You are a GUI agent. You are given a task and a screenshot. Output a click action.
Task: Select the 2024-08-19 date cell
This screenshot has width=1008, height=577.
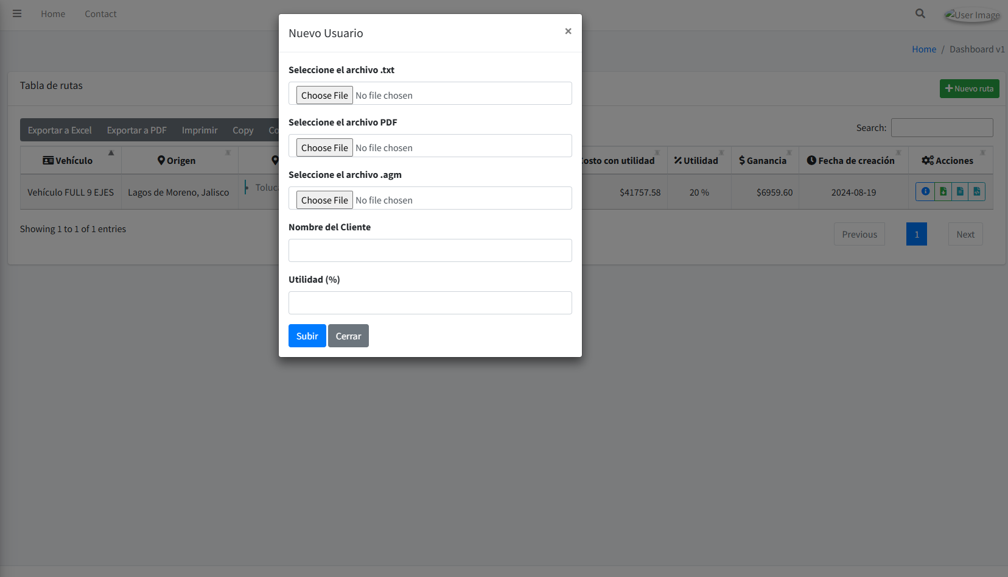[x=853, y=192]
